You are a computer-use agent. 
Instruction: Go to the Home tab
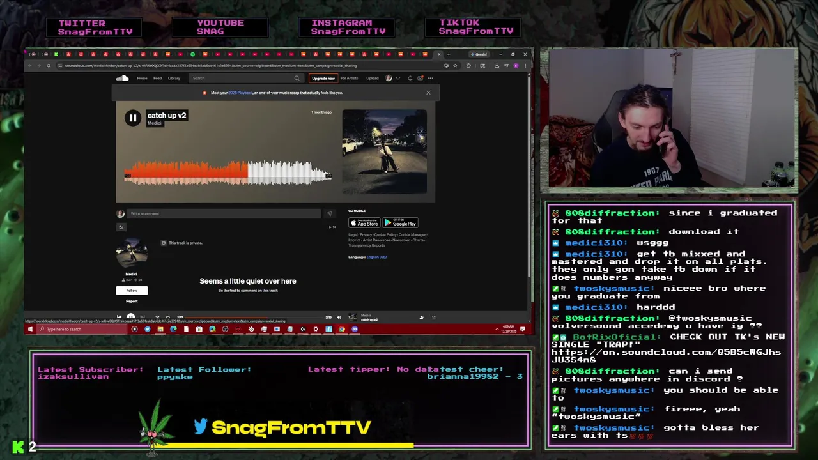point(142,78)
